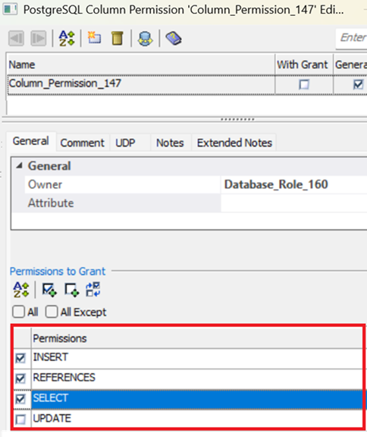
Task: Clear all permissions with empty-box icon
Action: 72,290
